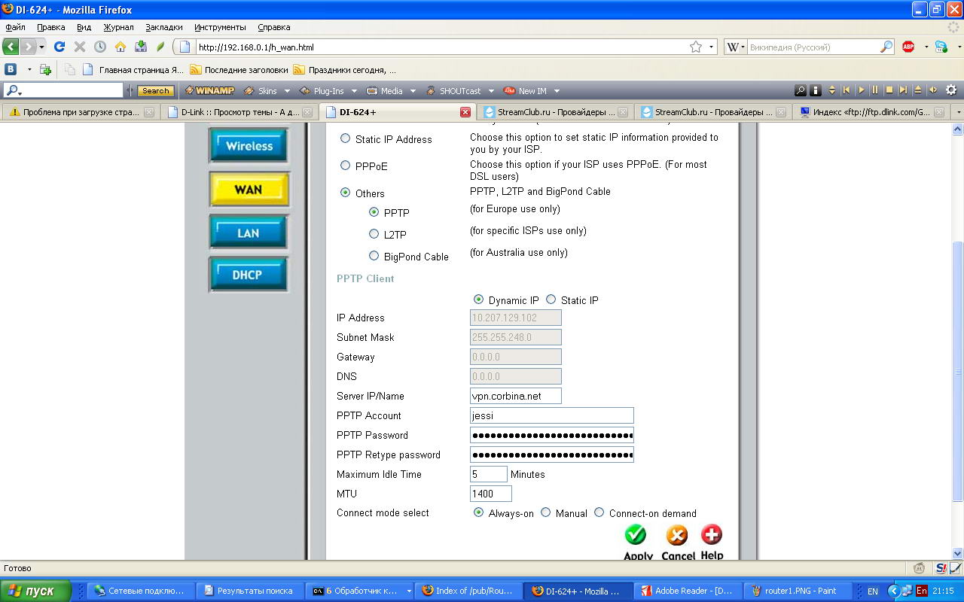Select Static IP for PPTP client
Screen dimensions: 964x602
(551, 299)
